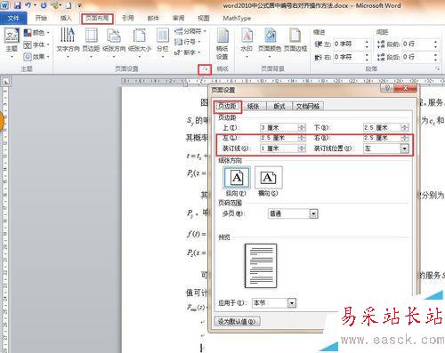Switch to Page Layout (页面布局) tab
This screenshot has width=445, height=353.
click(97, 19)
